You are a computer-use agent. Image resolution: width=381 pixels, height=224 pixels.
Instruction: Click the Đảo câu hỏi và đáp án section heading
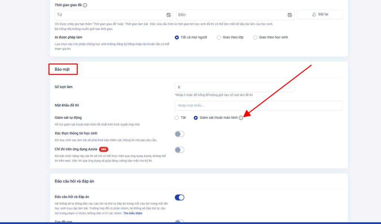[x=74, y=181]
